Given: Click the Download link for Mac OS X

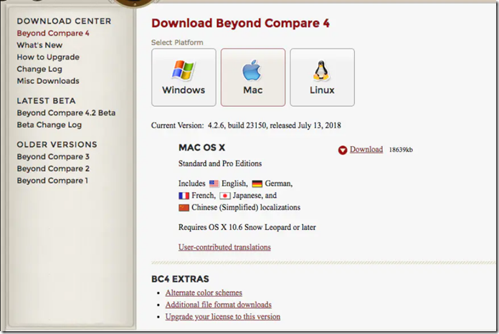Looking at the screenshot, I should (366, 149).
